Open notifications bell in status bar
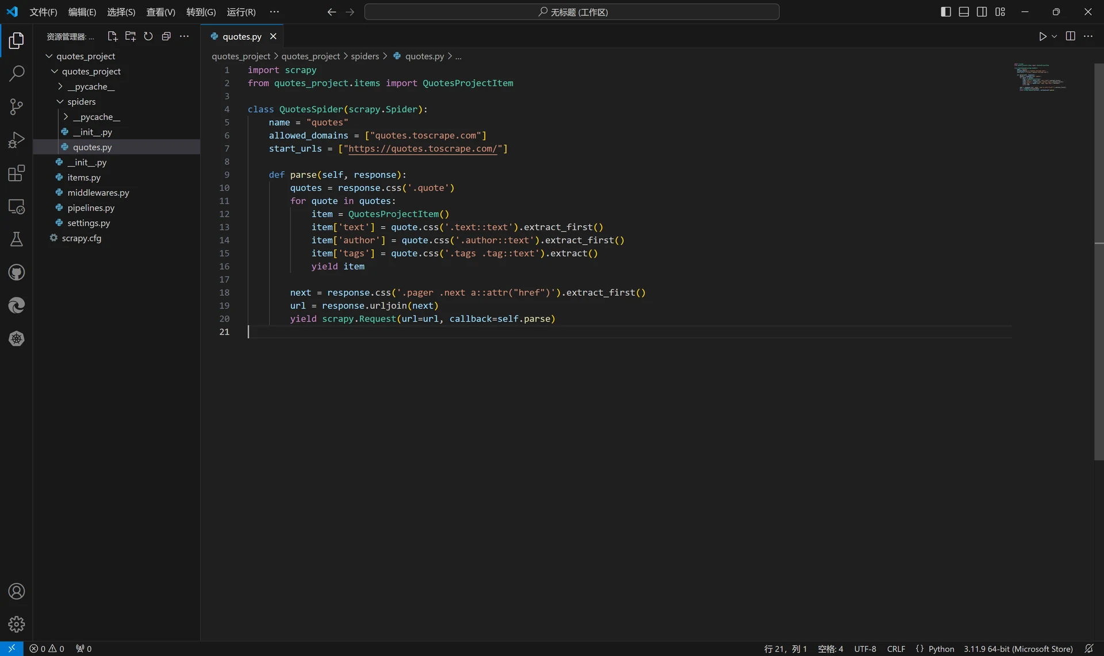 (1089, 649)
